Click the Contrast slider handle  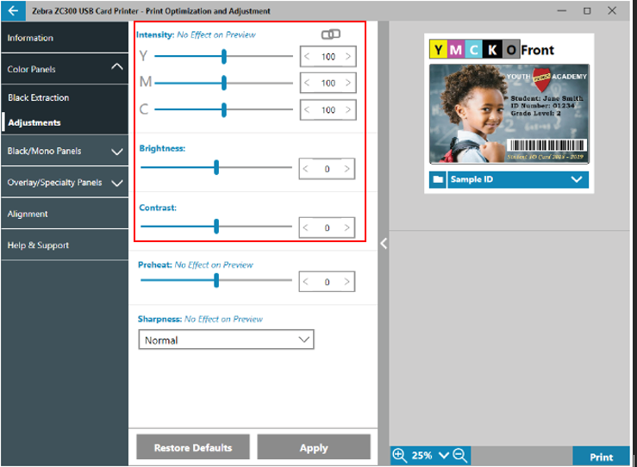(x=216, y=227)
